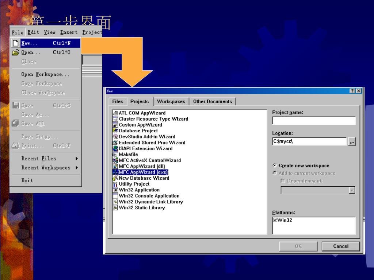Select the MFC ActiveX ControlWizard icon
374x280 pixels.
point(115,160)
